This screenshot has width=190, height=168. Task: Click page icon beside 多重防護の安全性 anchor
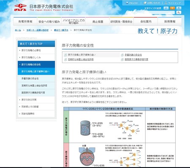[x=122, y=55]
